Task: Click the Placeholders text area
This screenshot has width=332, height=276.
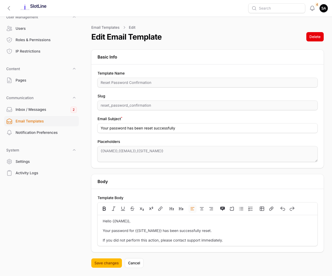Action: 208,154
